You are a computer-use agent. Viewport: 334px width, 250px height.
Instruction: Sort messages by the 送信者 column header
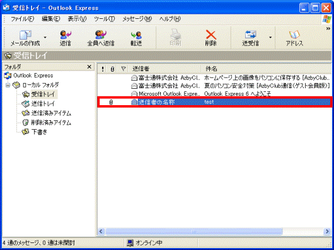click(x=164, y=69)
